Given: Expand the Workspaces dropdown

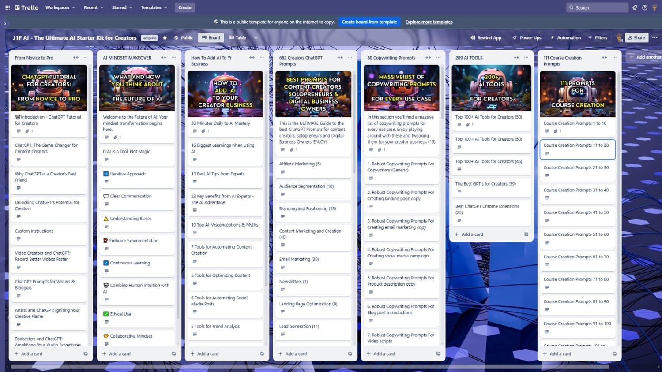Looking at the screenshot, I should click(60, 7).
